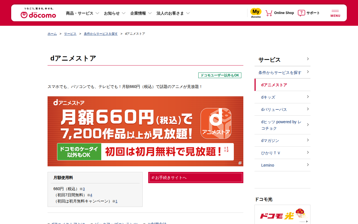Click the support question mark icon
The image size is (358, 224).
coord(301,13)
